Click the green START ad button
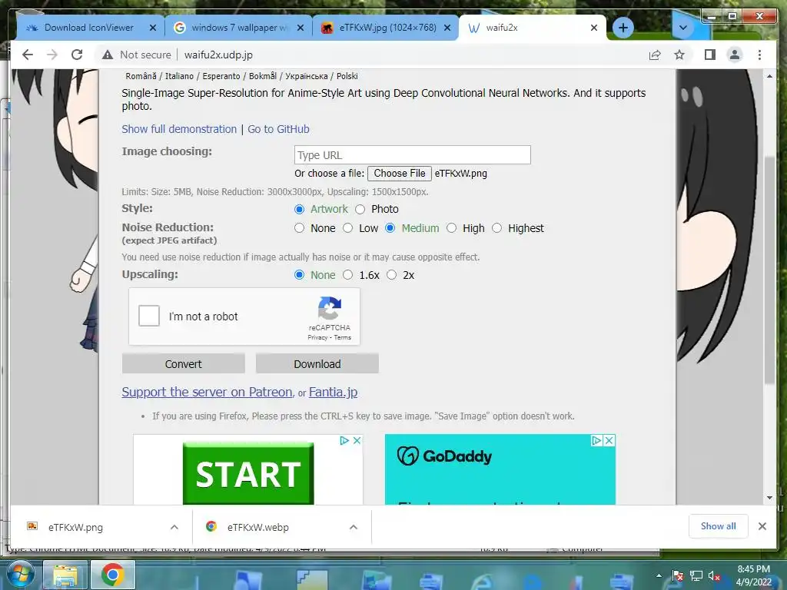This screenshot has width=787, height=590. pos(248,473)
